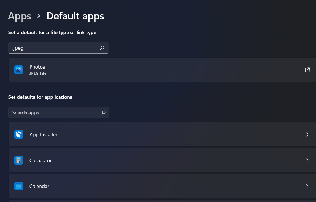Click the JPEG File subtitle text
Image resolution: width=316 pixels, height=202 pixels.
coord(38,73)
